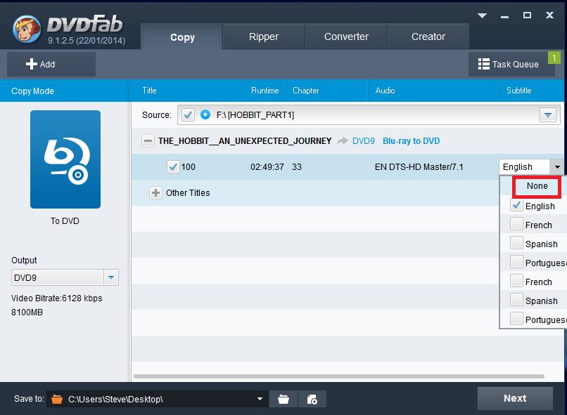
Task: Click the ISO image output icon button
Action: pos(312,399)
